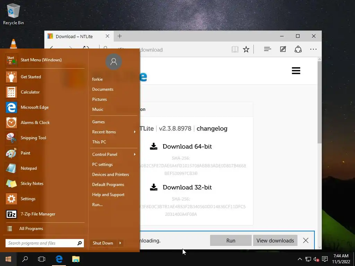Open the changelog link

[x=212, y=128]
